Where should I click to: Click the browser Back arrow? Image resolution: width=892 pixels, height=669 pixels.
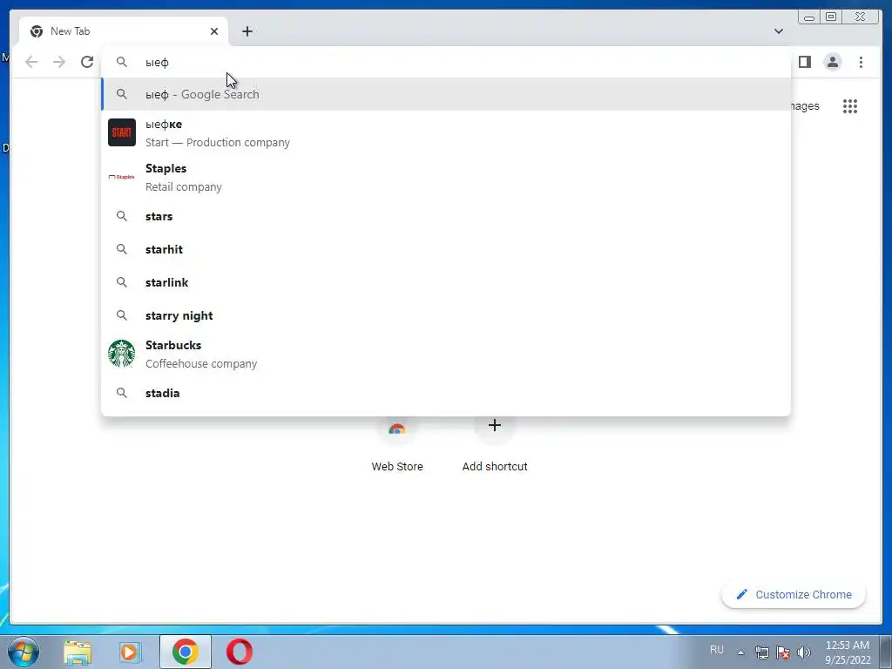click(x=31, y=62)
